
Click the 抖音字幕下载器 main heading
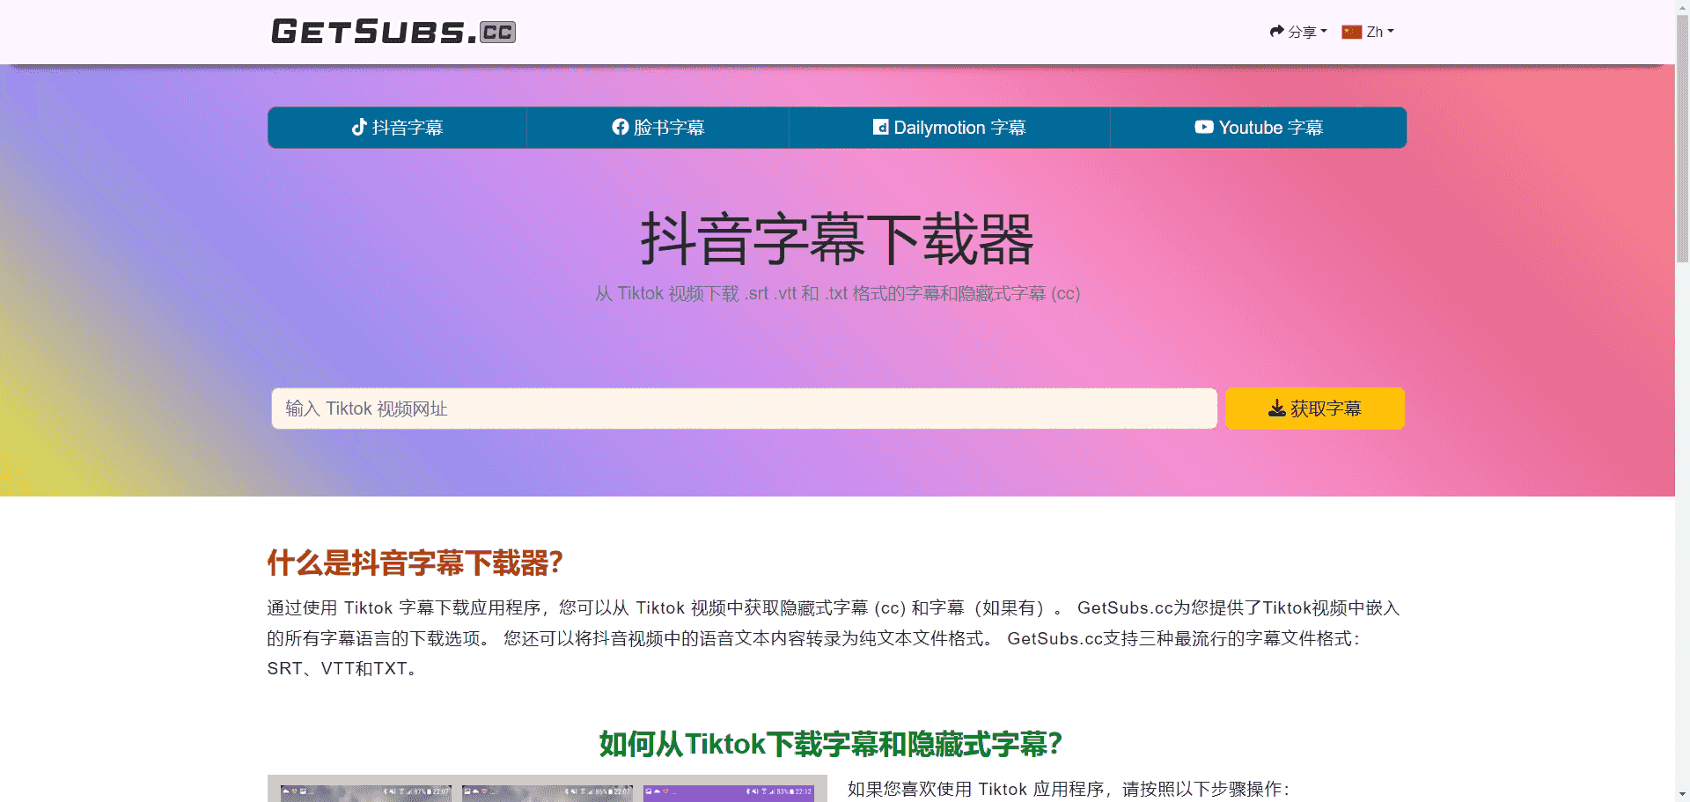[837, 239]
